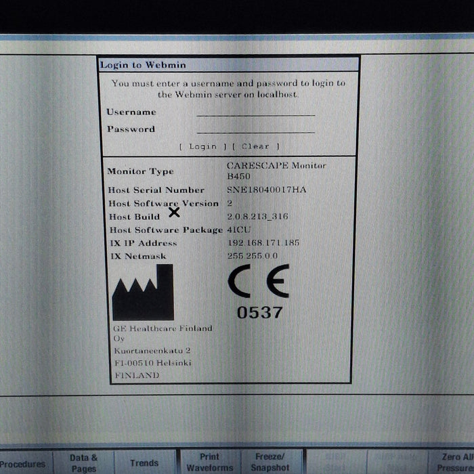Click the Password input field

point(256,129)
